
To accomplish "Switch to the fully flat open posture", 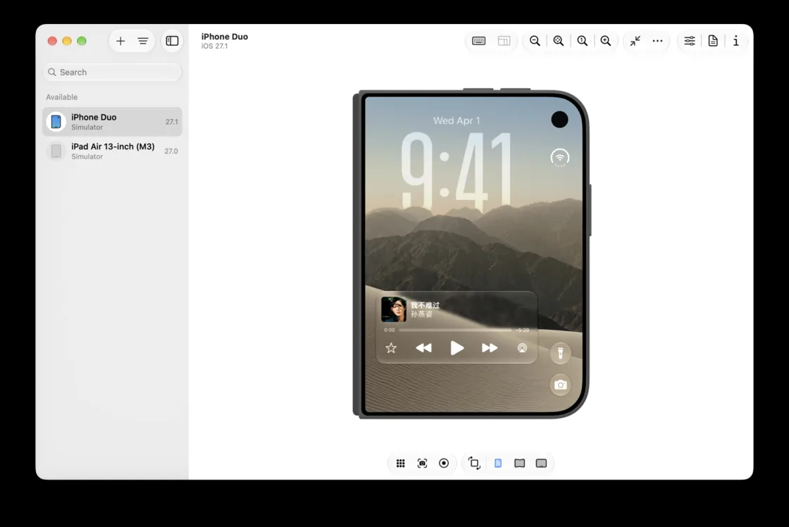I will (542, 463).
